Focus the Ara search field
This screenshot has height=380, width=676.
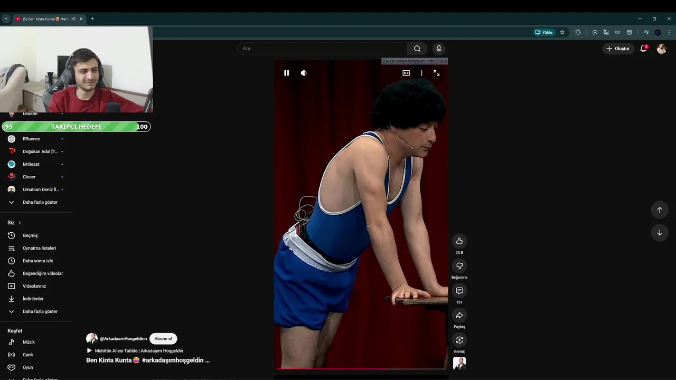pyautogui.click(x=322, y=49)
